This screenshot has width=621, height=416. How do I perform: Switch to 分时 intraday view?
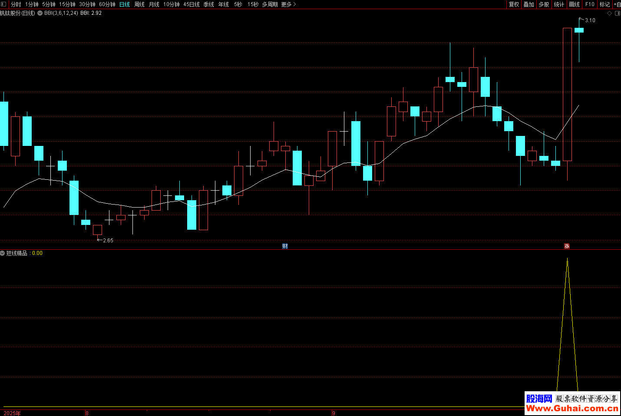16,4
